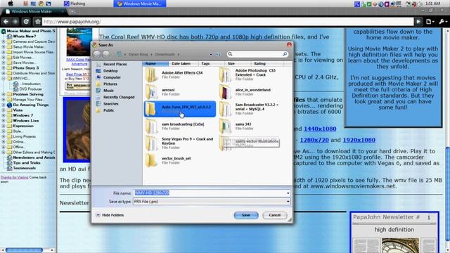
Task: Click the Go arrow beside the address bar
Action: (418, 22)
